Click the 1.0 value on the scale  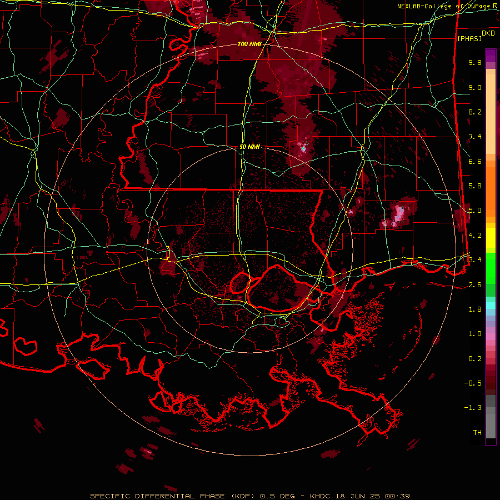pyautogui.click(x=475, y=334)
